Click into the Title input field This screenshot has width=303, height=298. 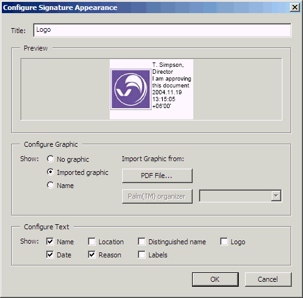pos(162,31)
